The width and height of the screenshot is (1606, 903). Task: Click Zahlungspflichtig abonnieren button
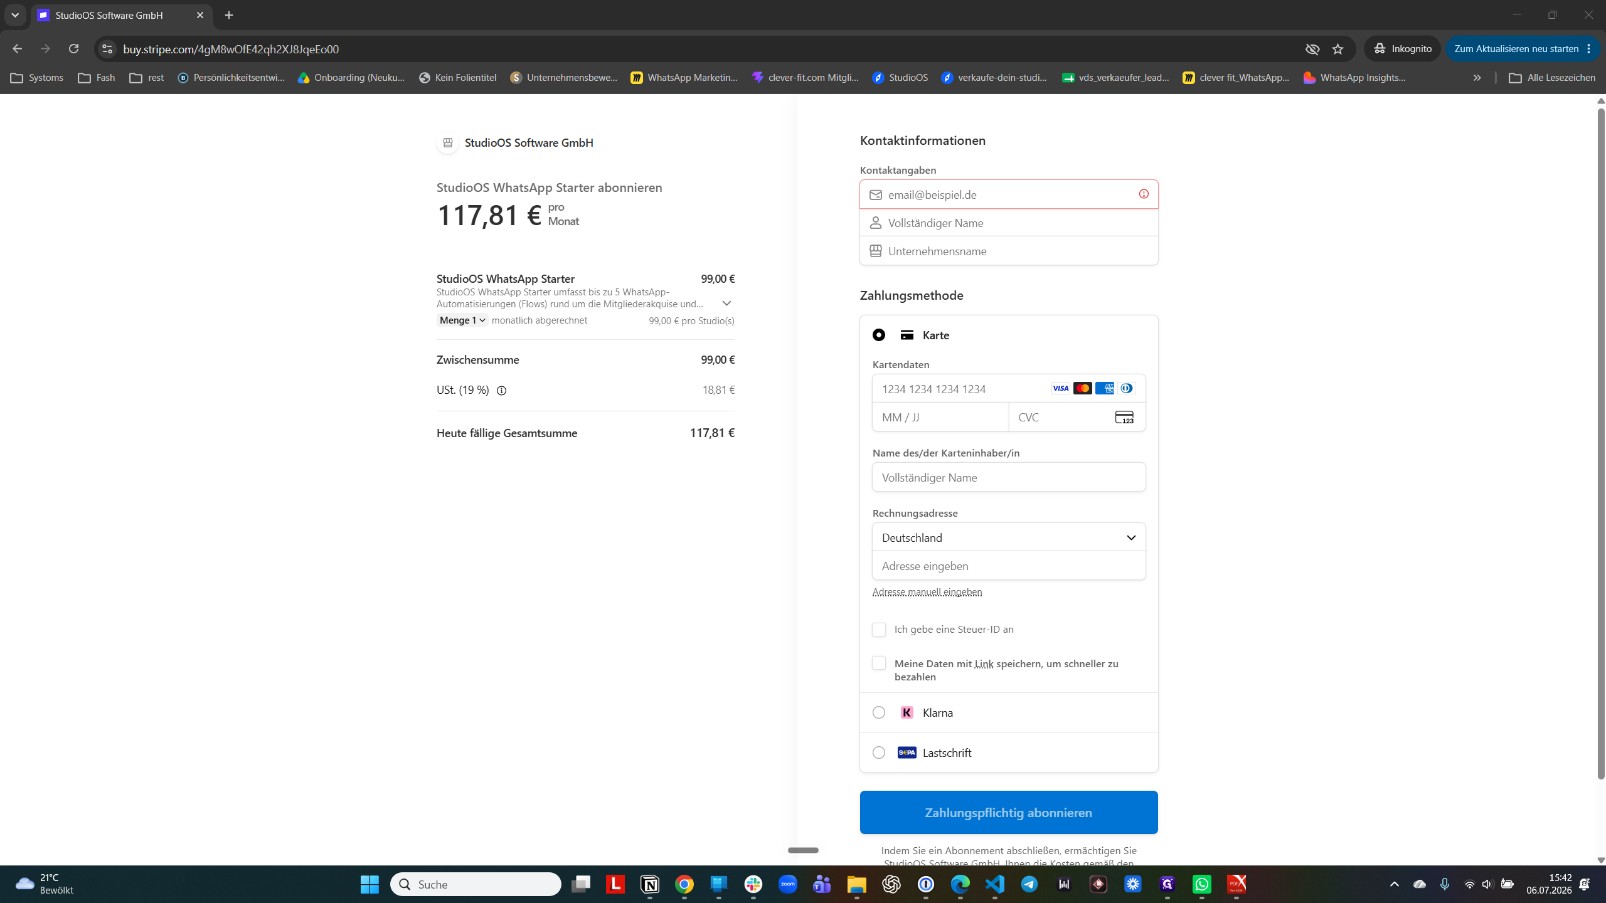1009,812
